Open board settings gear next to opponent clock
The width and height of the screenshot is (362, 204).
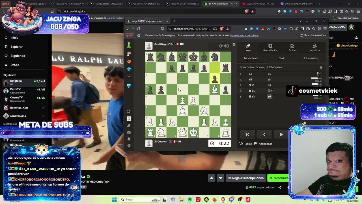pyautogui.click(x=234, y=44)
